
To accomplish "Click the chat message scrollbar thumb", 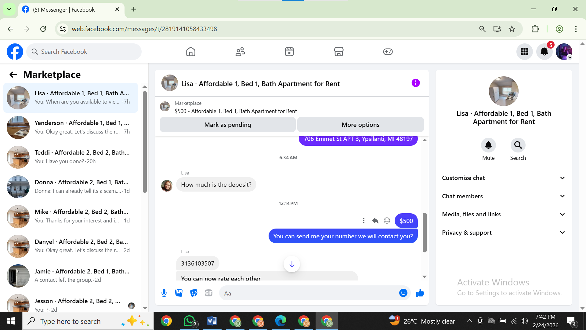I will [424, 232].
